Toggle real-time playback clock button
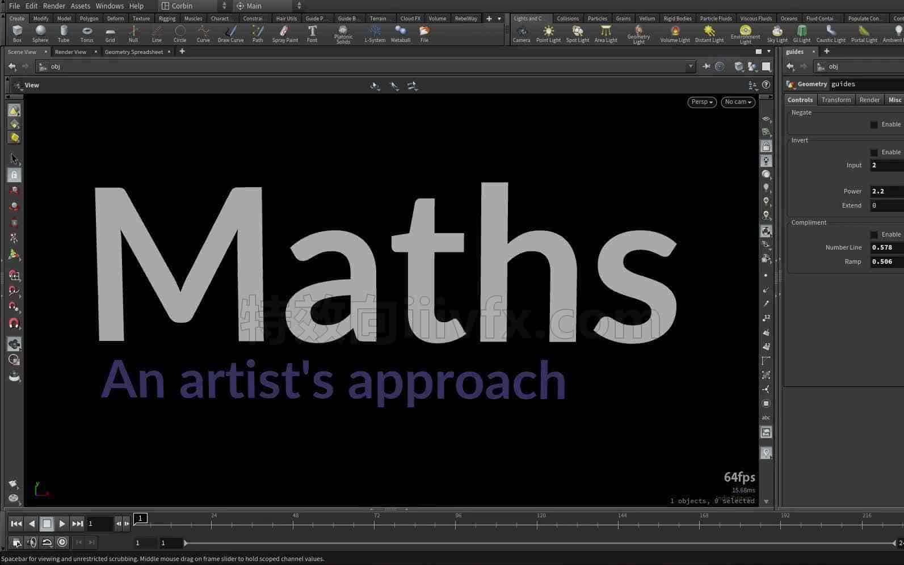Screen dimensions: 904x565 coord(62,542)
